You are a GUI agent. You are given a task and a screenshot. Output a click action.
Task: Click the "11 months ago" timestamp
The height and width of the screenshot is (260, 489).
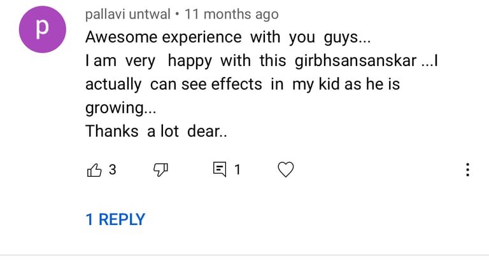pos(231,14)
